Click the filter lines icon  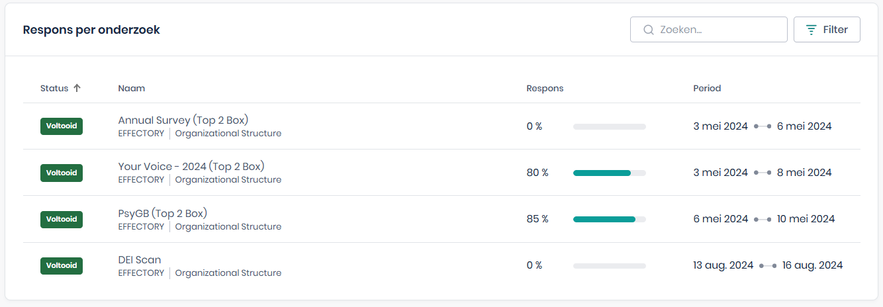coord(811,30)
